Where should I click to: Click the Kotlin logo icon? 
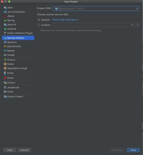tap(5, 73)
